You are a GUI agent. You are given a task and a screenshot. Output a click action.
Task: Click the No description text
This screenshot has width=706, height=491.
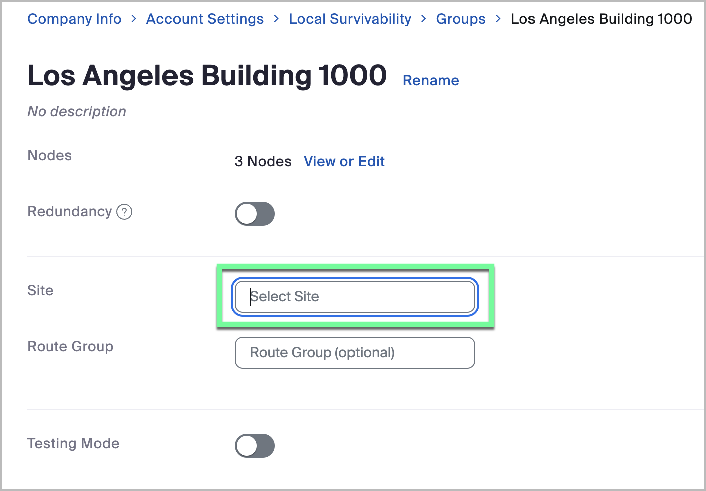77,111
